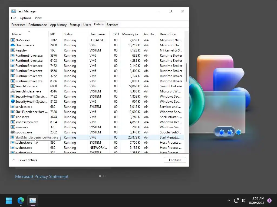This screenshot has height=207, width=277.
Task: Show hidden system tray icons
Action: (229, 201)
